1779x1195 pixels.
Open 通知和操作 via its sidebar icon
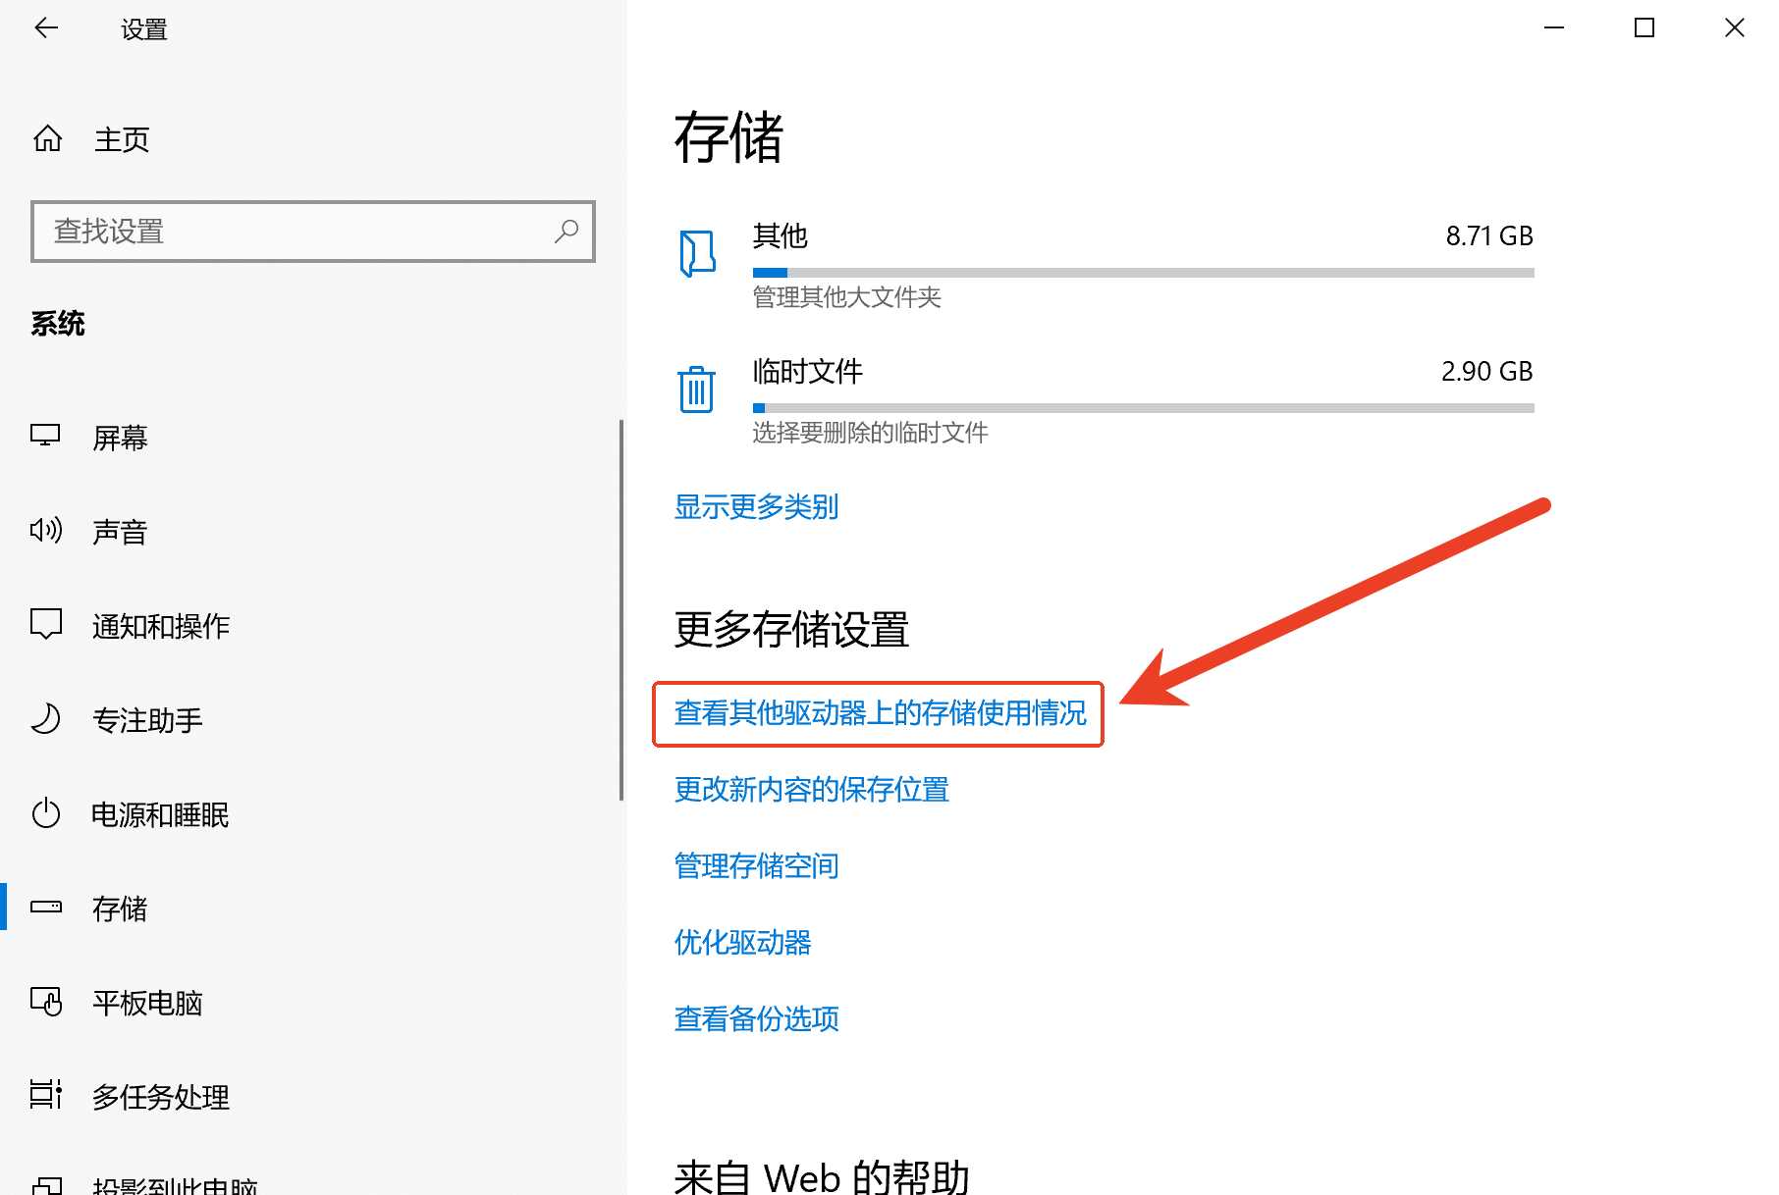(x=44, y=624)
